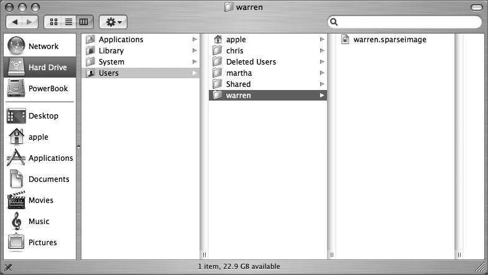The width and height of the screenshot is (488, 275).
Task: Open Desktop icon in sidebar
Action: pos(16,115)
